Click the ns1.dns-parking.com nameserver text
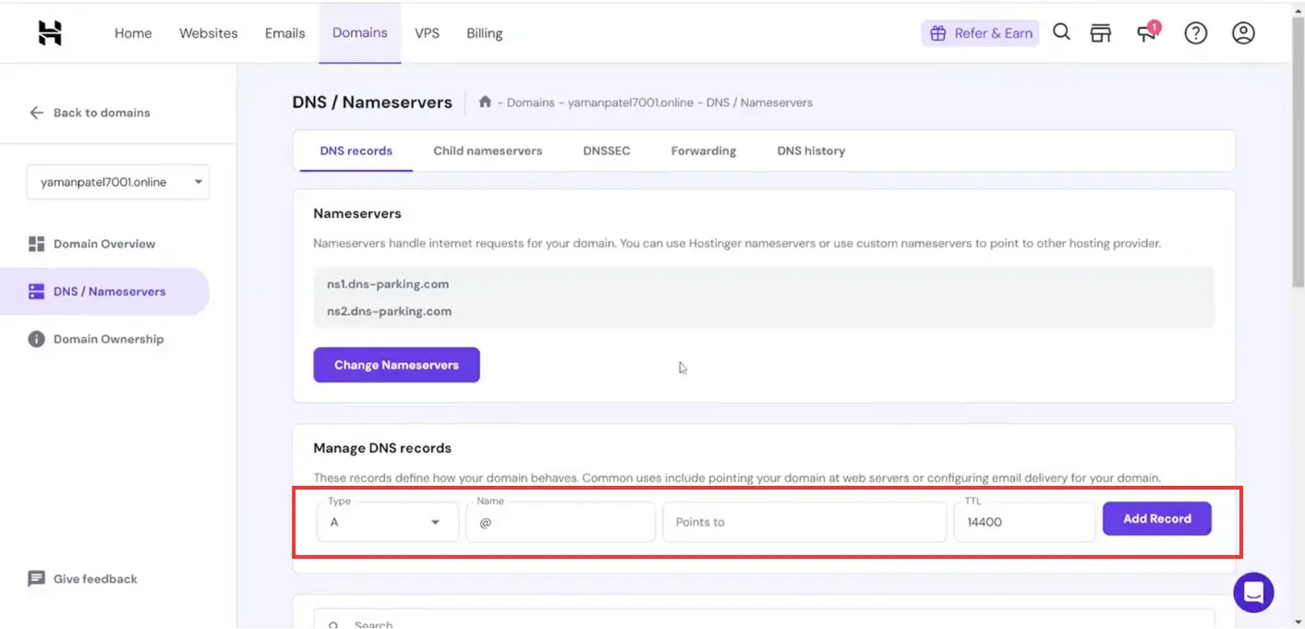Image resolution: width=1305 pixels, height=629 pixels. 388,284
